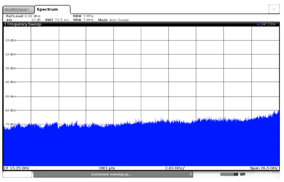Viewport: 284px width, 182px height.
Task: Expand the top-right dropdown arrow button
Action: (x=273, y=9)
